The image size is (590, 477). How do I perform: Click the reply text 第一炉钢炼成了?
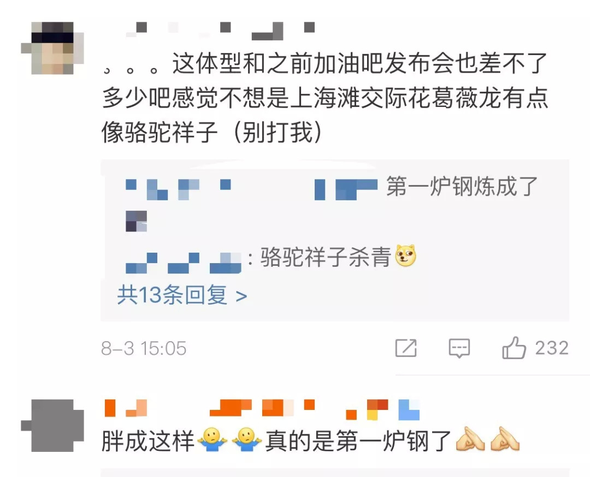[x=462, y=187]
